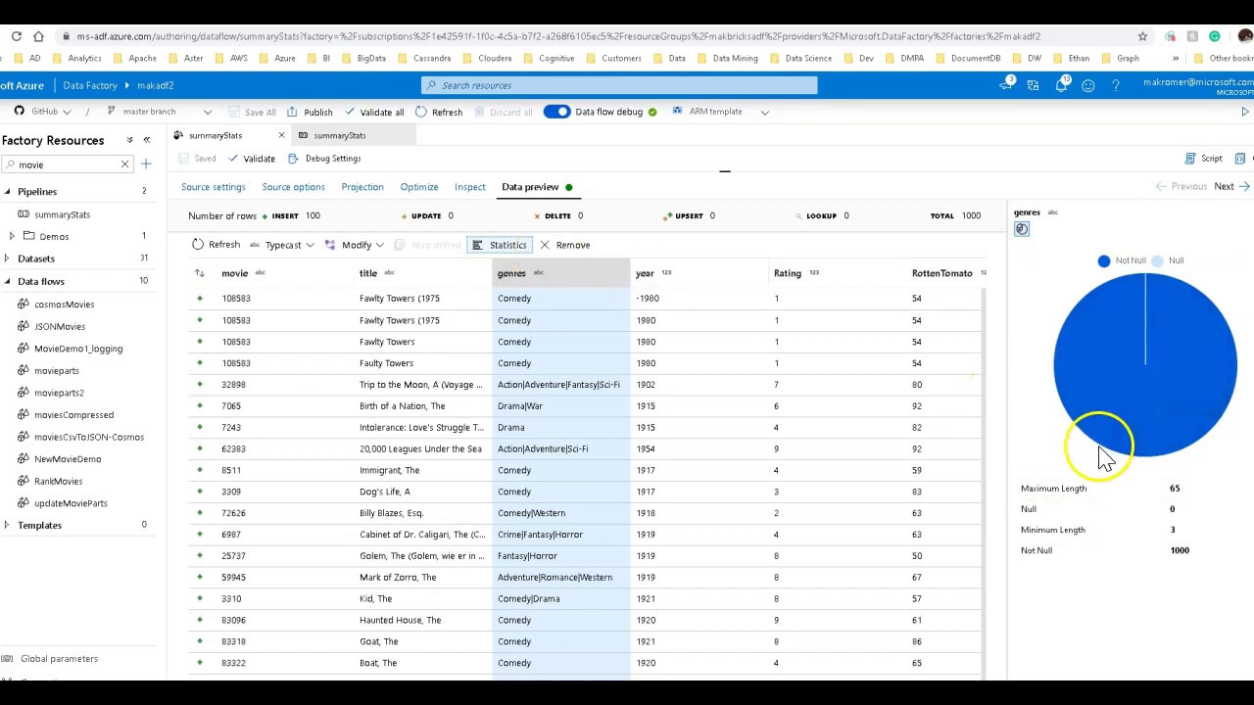The width and height of the screenshot is (1254, 705).
Task: Click the pie chart icon under genres
Action: point(1022,229)
